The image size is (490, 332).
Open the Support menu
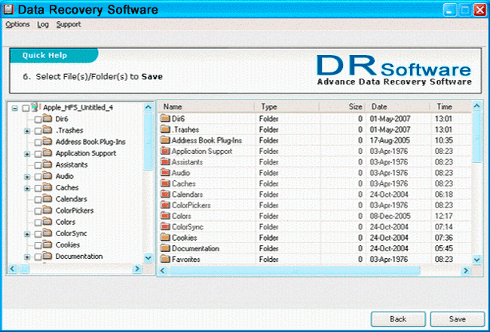(x=69, y=24)
